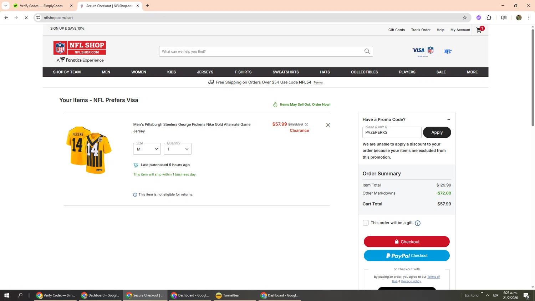The image size is (535, 301).
Task: Click price info icon beside $129.99
Action: (306, 124)
